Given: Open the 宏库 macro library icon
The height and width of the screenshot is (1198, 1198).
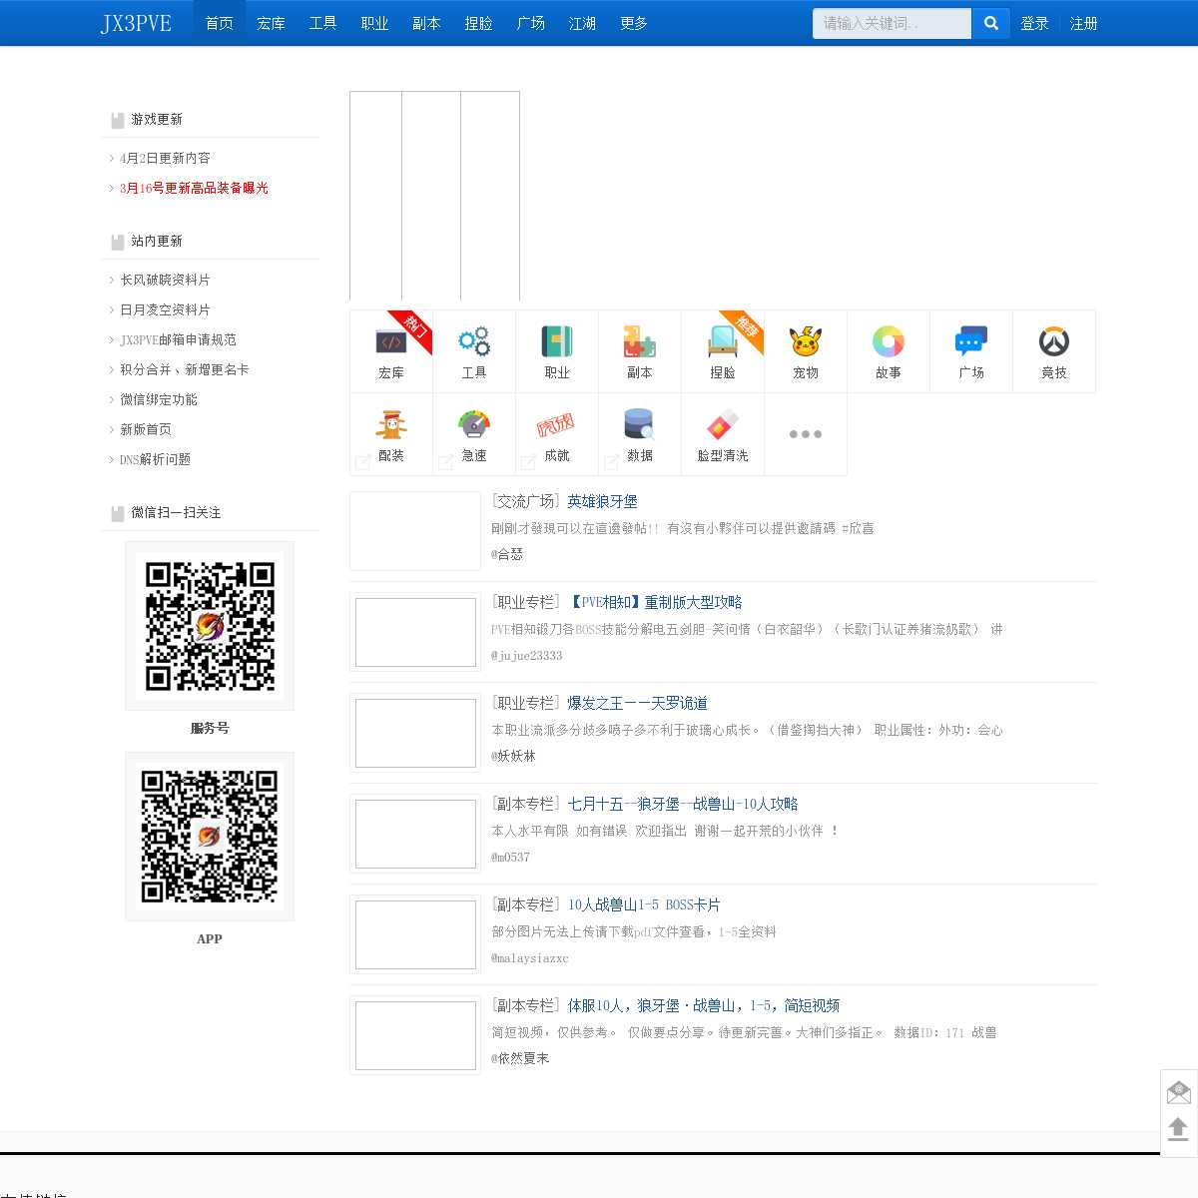Looking at the screenshot, I should pyautogui.click(x=390, y=342).
